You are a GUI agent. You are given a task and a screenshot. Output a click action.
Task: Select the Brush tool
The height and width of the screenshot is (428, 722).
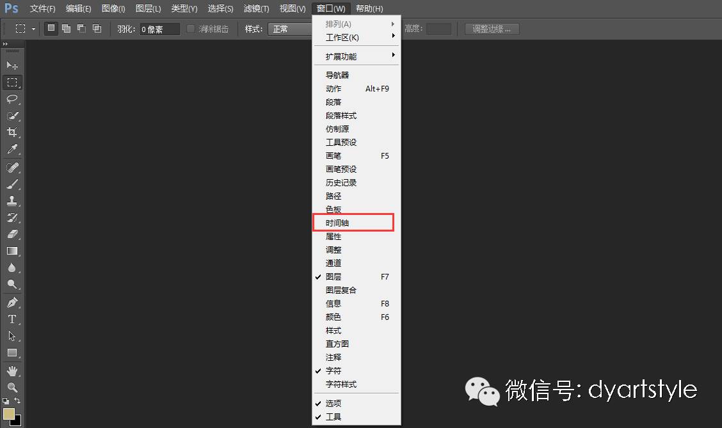pyautogui.click(x=11, y=184)
